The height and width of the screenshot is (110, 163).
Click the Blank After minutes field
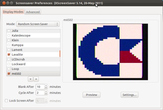[40, 87]
